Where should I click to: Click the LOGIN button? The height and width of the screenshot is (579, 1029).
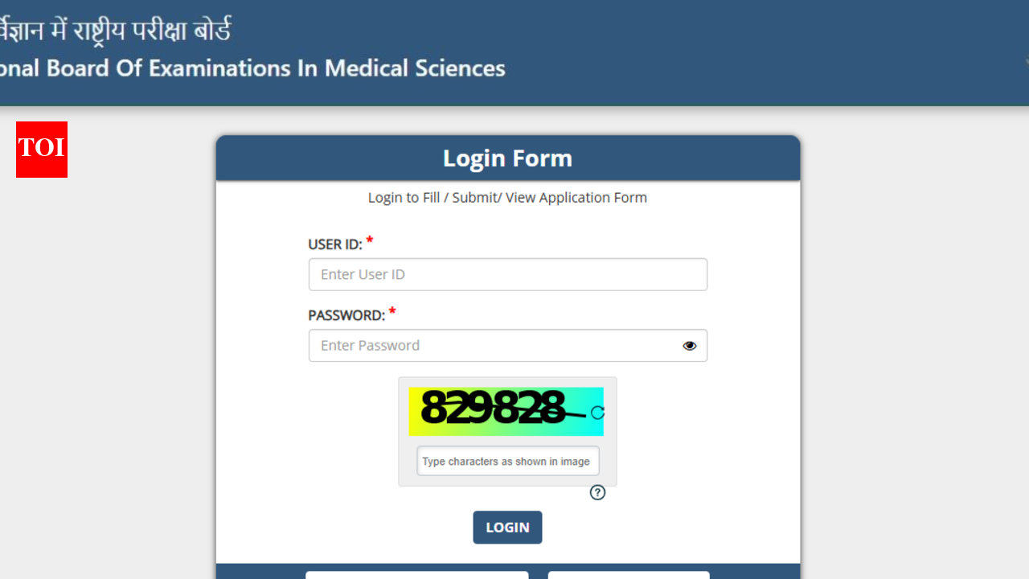[507, 528]
